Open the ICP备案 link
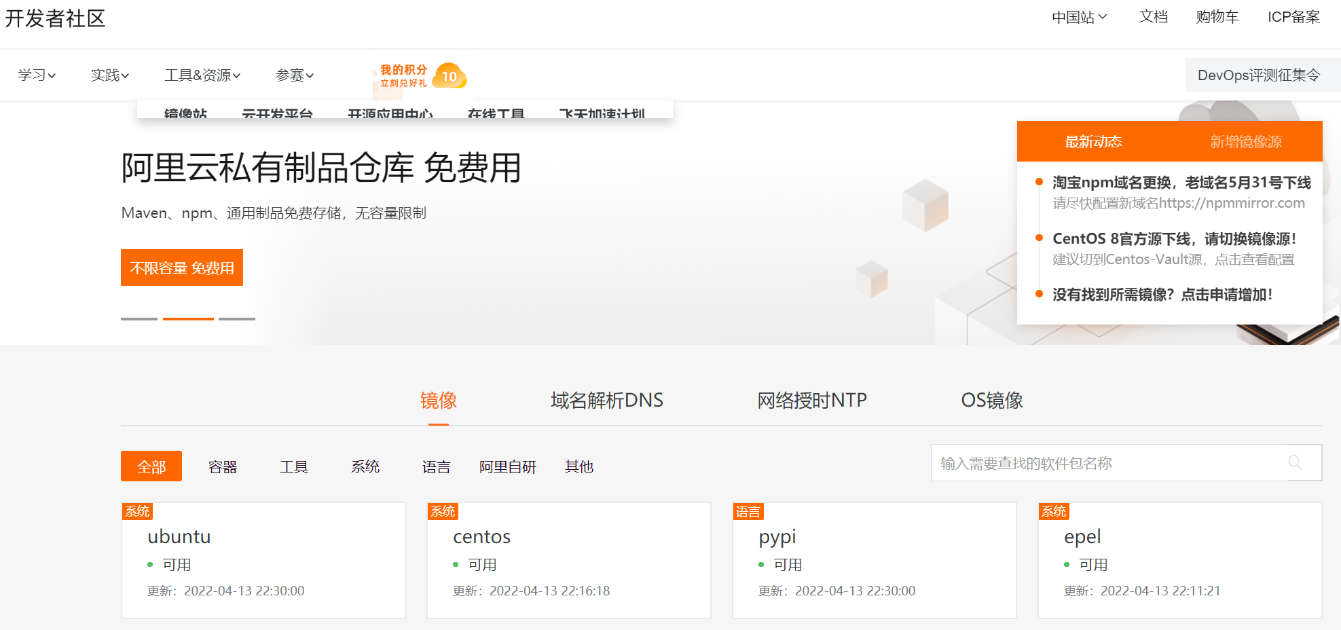This screenshot has width=1341, height=630. [1293, 17]
